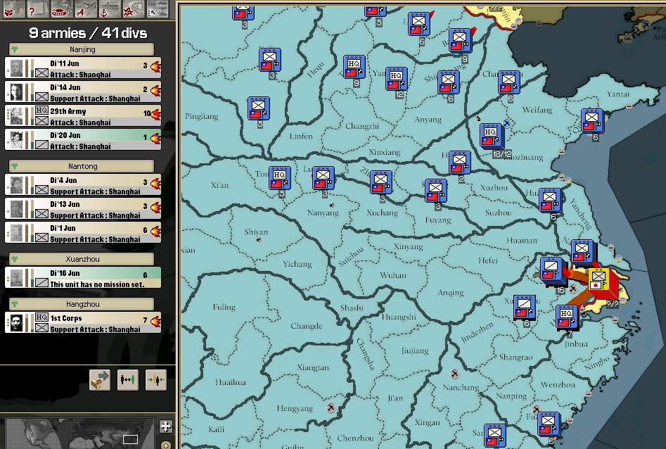
Task: Open the unit selection list button
Action: tap(156, 9)
